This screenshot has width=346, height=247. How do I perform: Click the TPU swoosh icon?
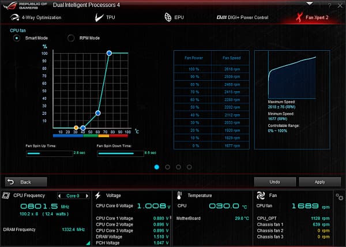coord(99,17)
